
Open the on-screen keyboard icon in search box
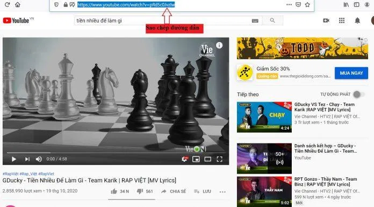255,21
